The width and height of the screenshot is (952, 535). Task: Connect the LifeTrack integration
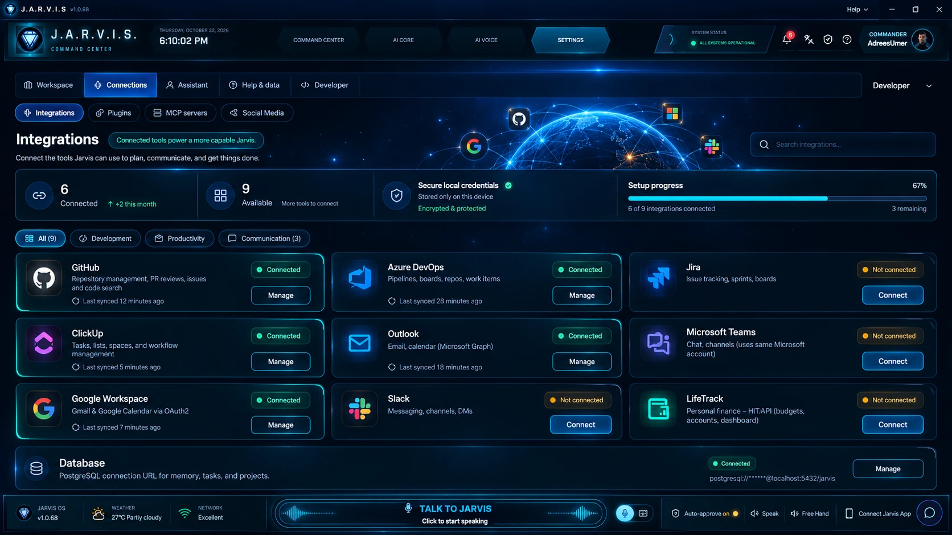click(893, 425)
